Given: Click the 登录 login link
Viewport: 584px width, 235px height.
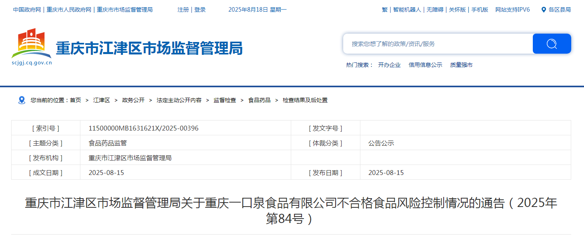Looking at the screenshot, I should pos(200,10).
